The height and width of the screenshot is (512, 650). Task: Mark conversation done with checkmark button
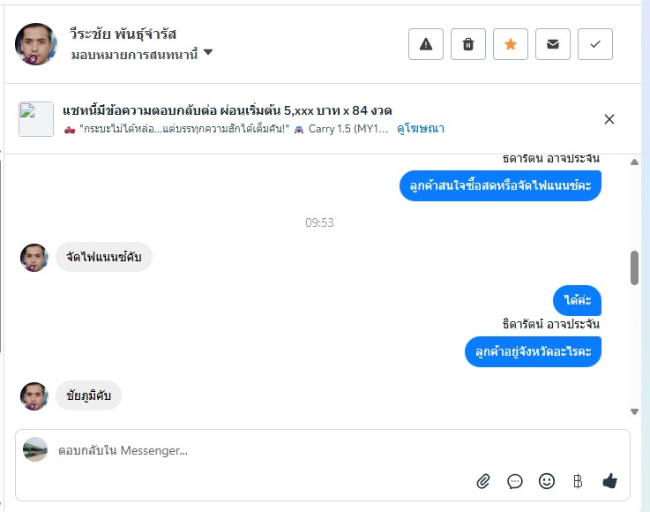595,44
